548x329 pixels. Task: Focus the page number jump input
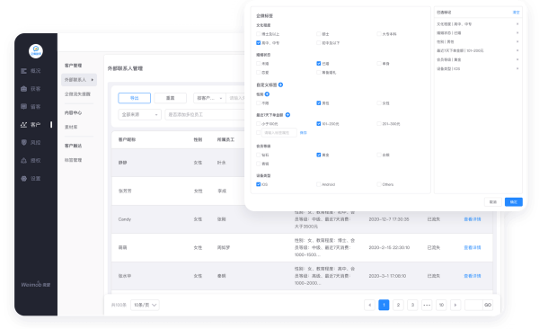(474, 305)
